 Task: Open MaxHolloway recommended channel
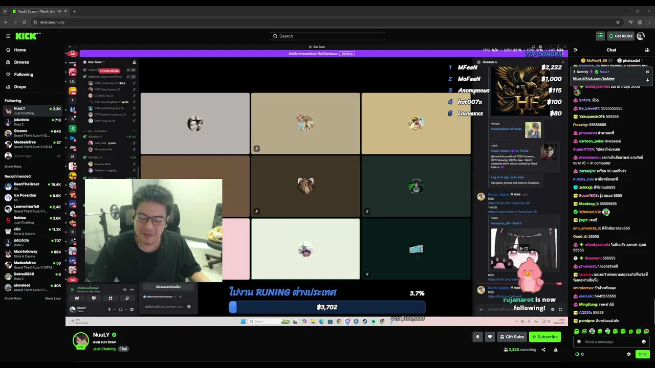click(33, 254)
